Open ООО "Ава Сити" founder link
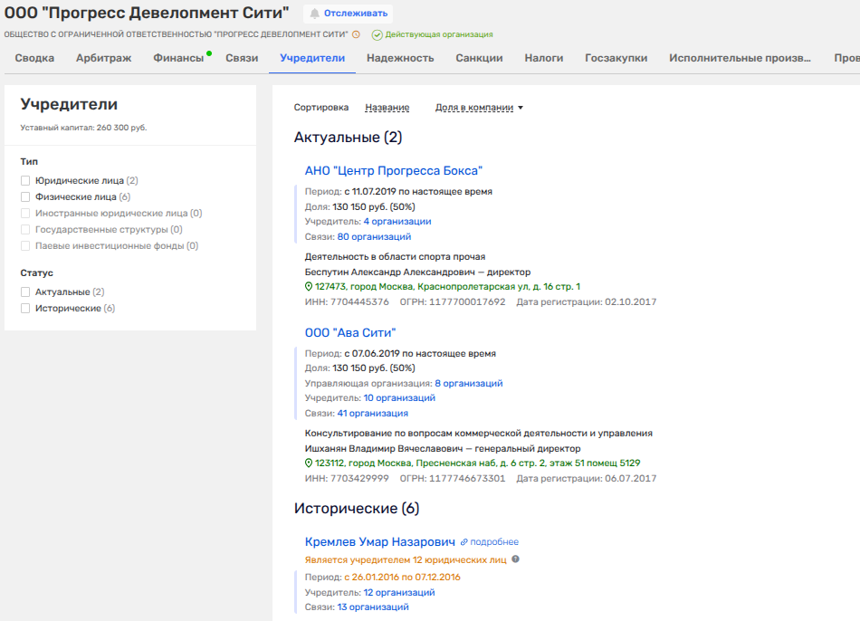The width and height of the screenshot is (860, 621). click(350, 333)
